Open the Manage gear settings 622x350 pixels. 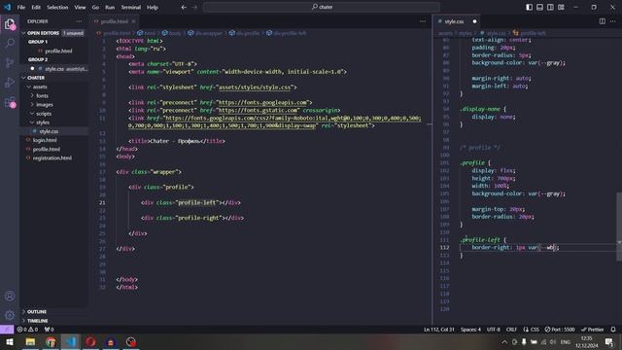[10, 315]
